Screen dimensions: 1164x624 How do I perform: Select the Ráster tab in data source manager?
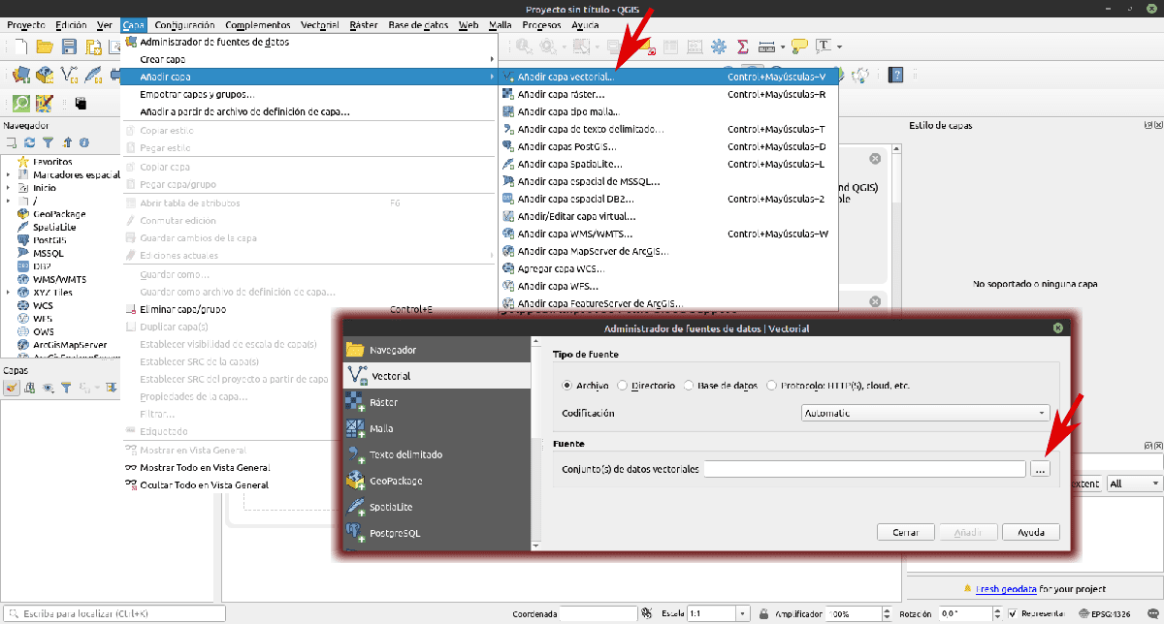(436, 402)
